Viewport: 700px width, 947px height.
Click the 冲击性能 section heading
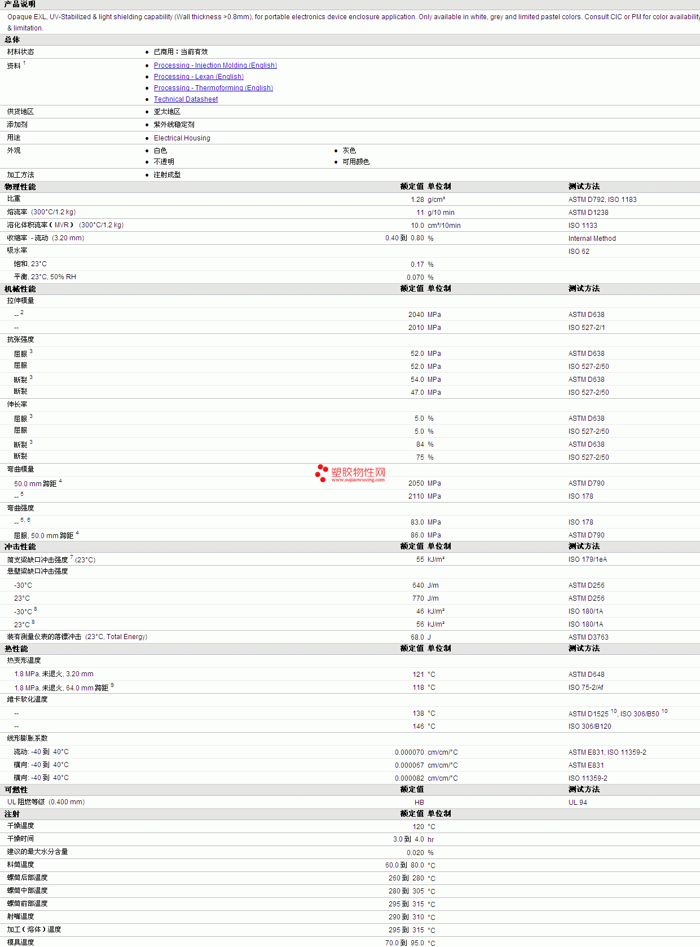pyautogui.click(x=20, y=547)
